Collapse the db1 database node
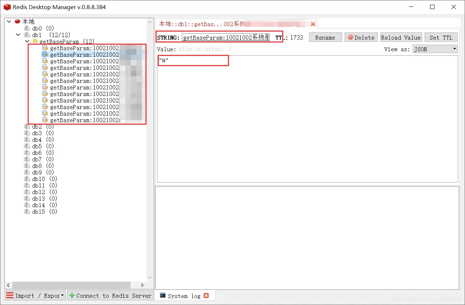This screenshot has width=465, height=305. tap(18, 35)
